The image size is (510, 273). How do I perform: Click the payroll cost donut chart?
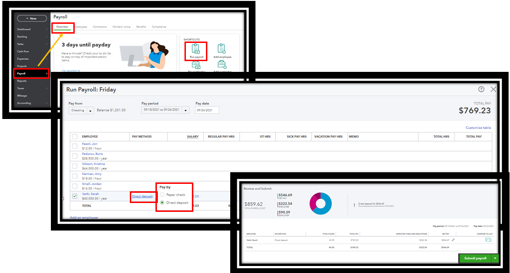(321, 204)
